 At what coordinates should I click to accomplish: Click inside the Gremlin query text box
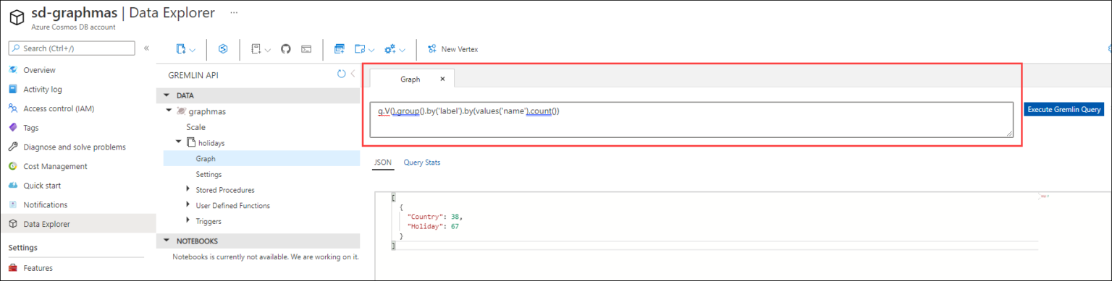click(691, 119)
